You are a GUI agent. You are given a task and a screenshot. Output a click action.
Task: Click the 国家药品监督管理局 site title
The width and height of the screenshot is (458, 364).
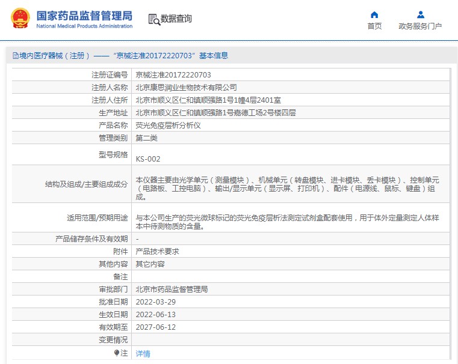84,16
